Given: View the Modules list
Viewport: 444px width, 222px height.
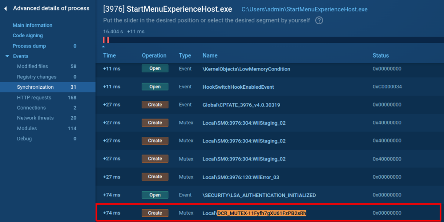Looking at the screenshot, I should [x=27, y=128].
